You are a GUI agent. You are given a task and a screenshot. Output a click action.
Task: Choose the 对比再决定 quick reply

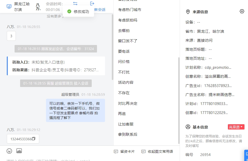(x=128, y=103)
